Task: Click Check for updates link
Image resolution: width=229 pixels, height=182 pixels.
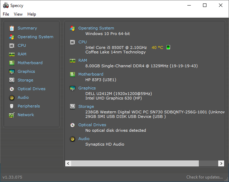Action: (x=204, y=177)
